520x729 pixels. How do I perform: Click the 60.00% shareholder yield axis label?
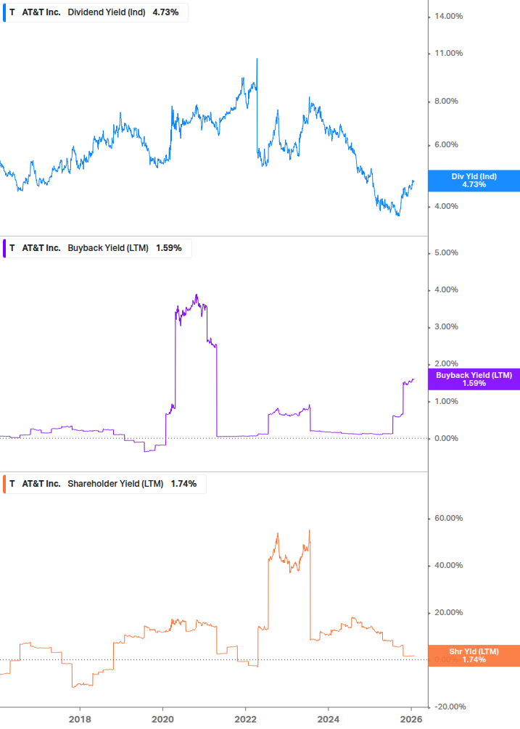click(x=448, y=519)
